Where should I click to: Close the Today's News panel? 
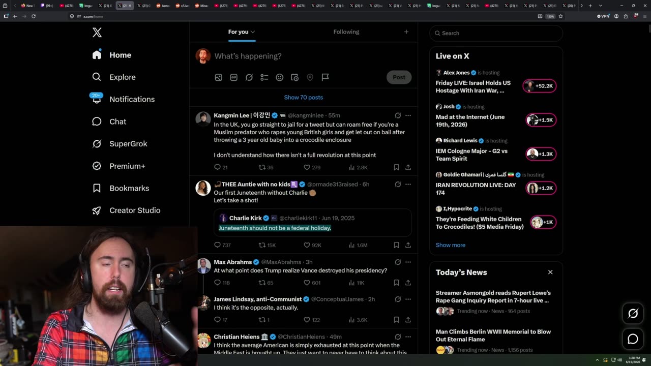click(x=550, y=272)
